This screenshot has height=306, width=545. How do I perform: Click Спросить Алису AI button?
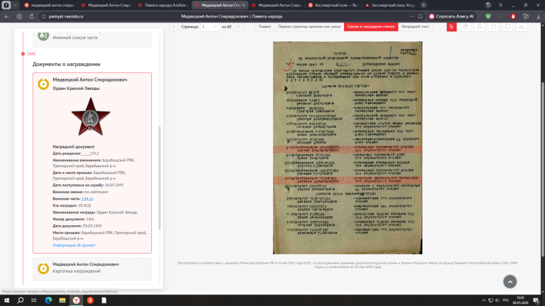[452, 16]
